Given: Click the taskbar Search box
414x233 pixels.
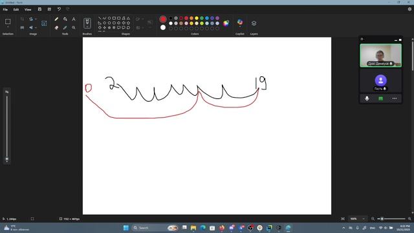Looking at the screenshot, I should [155, 228].
